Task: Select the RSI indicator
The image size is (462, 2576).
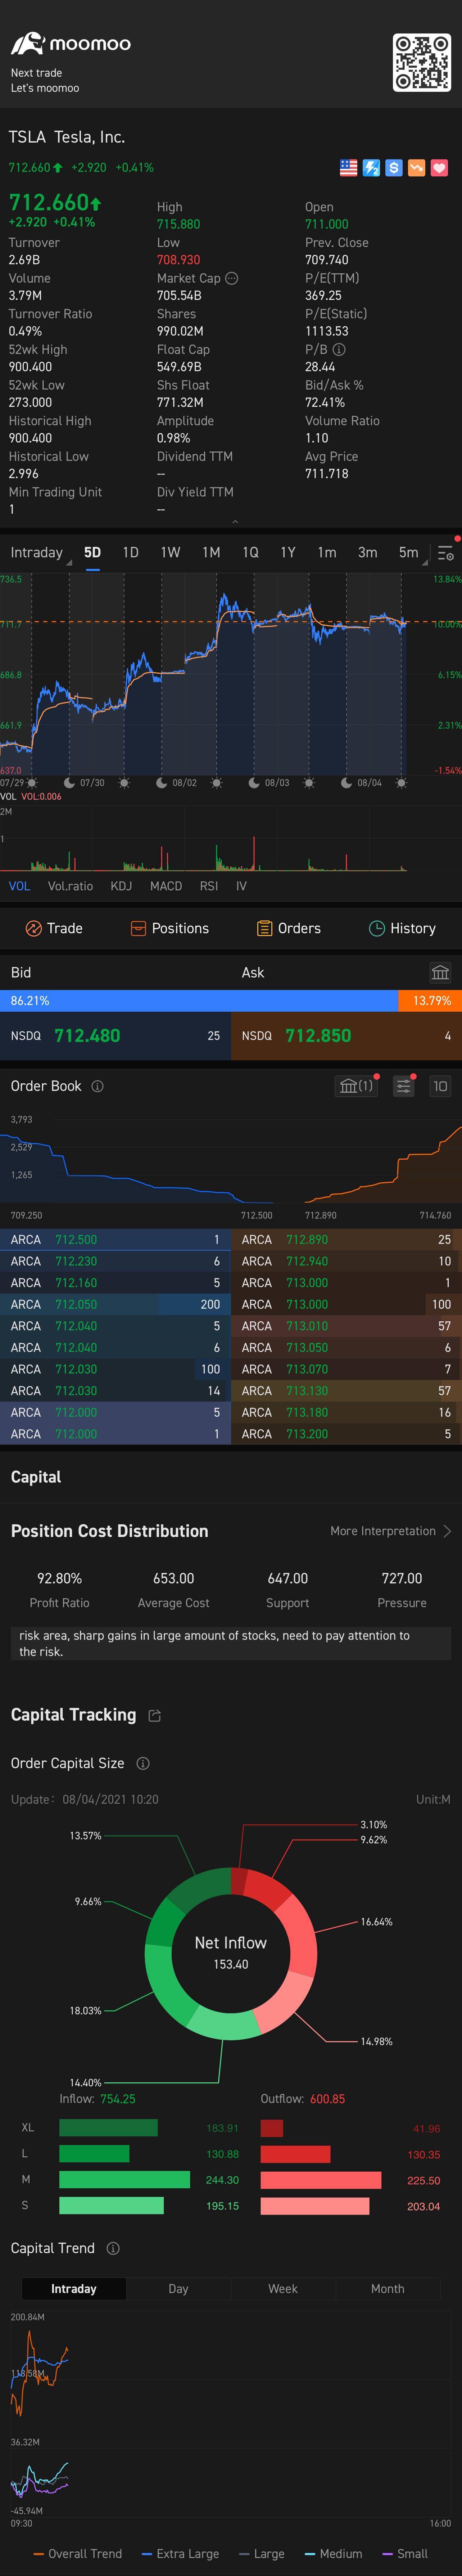Action: click(209, 886)
